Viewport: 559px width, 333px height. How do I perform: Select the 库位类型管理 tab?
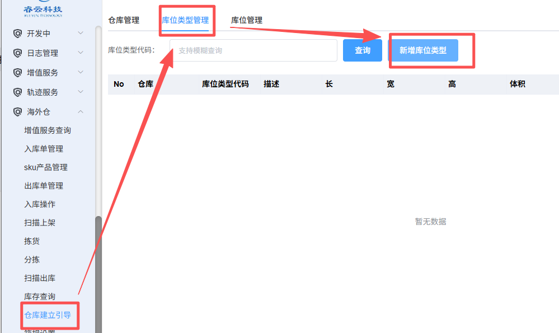(185, 20)
